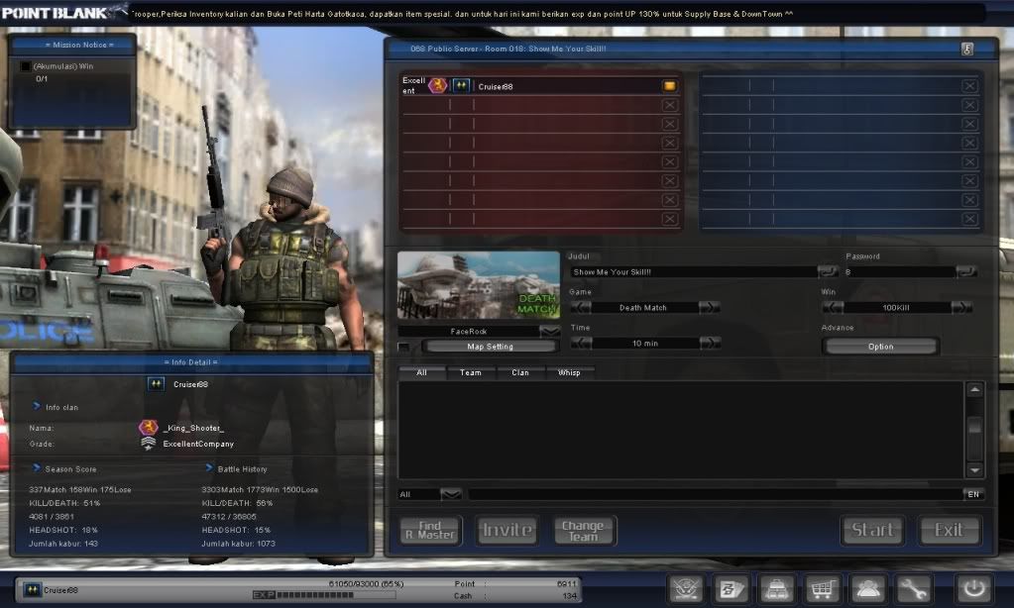Click the scrolling news ticker text

pyautogui.click(x=462, y=14)
